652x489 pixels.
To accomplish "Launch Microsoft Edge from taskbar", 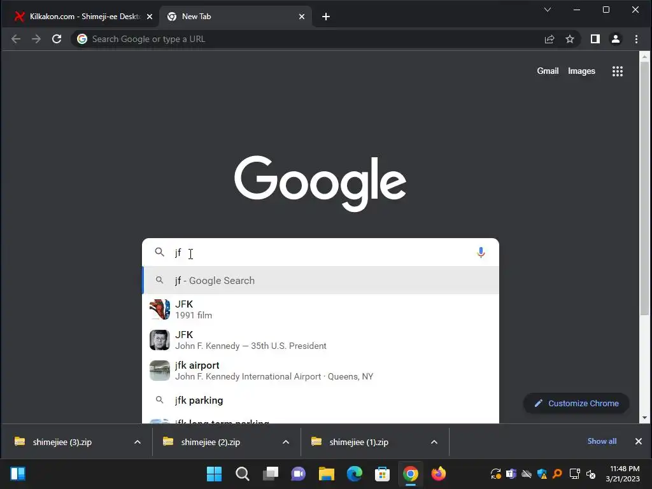I will click(354, 474).
